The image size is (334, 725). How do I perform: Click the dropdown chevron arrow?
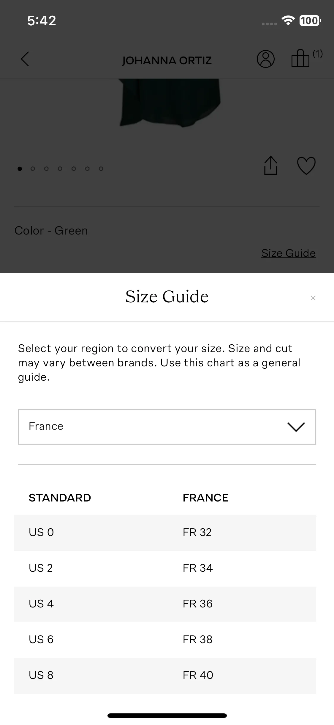point(296,427)
